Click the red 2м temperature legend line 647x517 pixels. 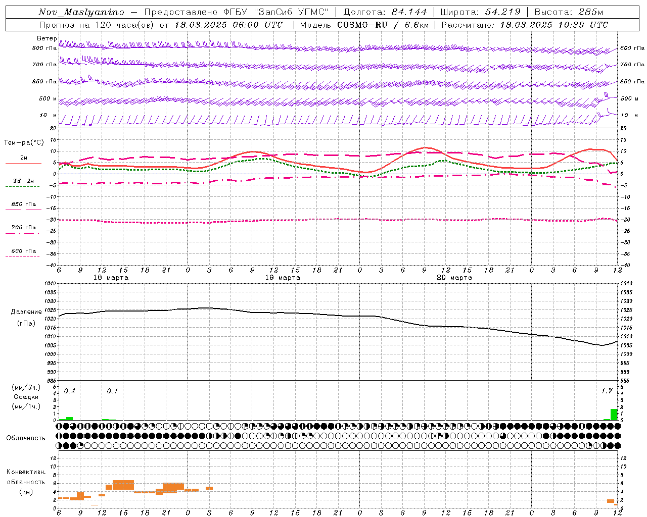click(23, 163)
